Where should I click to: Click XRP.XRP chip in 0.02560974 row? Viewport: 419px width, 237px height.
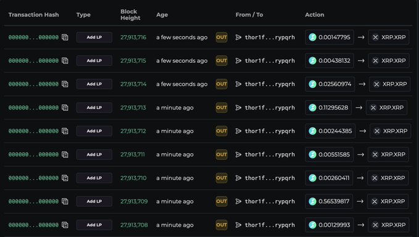tap(389, 84)
